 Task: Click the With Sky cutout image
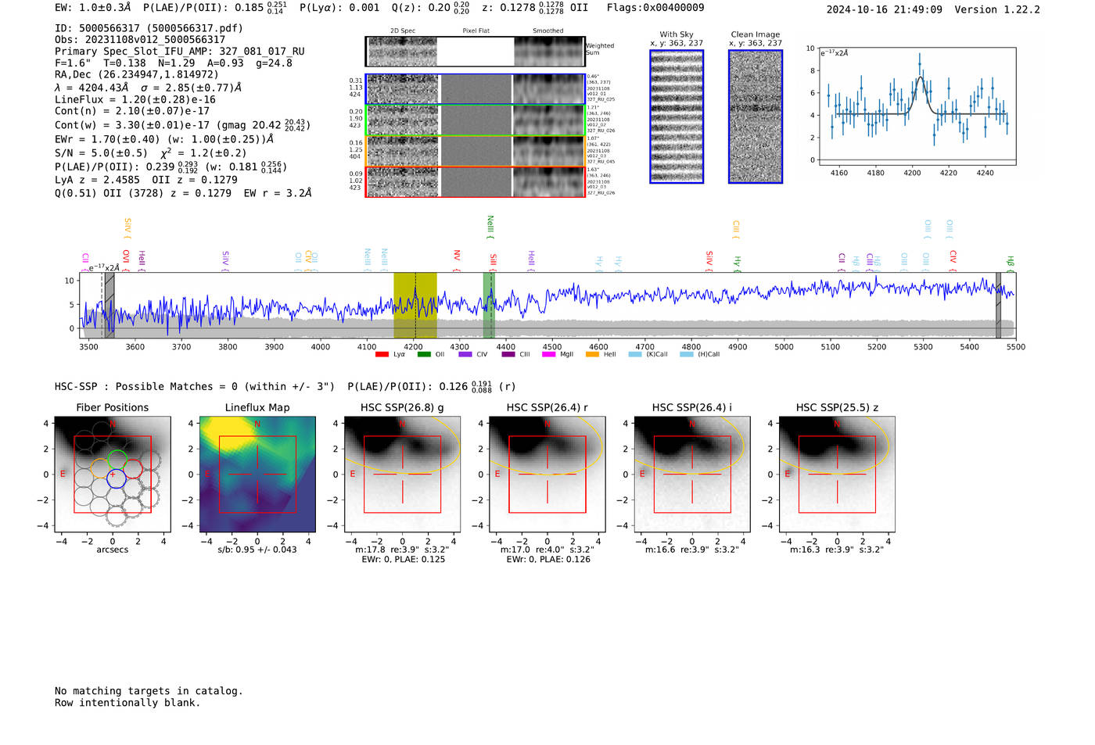[x=677, y=116]
